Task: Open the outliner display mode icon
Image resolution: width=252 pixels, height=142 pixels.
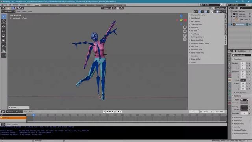Action: coord(235,8)
